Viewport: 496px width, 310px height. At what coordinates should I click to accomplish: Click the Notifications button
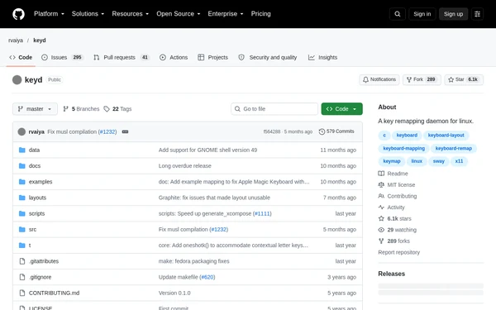379,79
